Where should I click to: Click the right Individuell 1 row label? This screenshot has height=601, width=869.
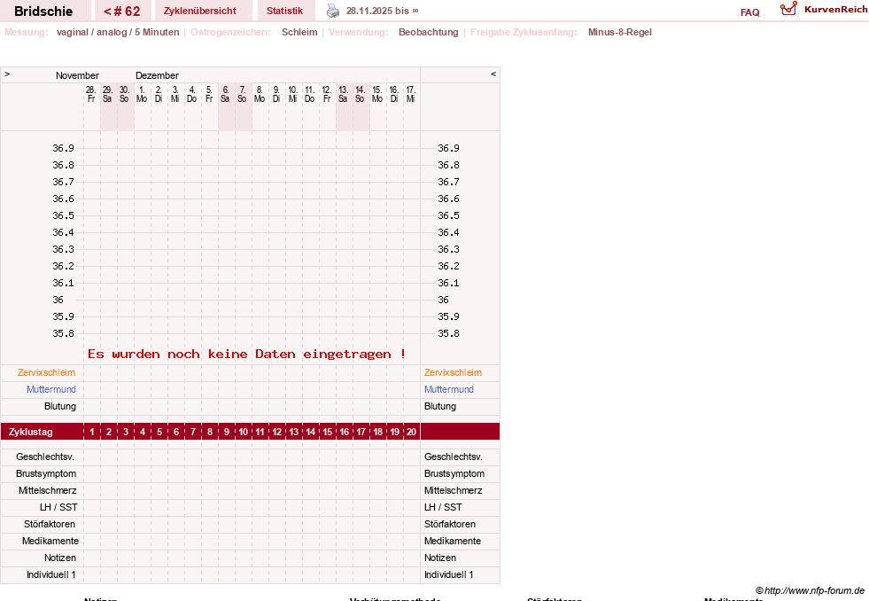tap(449, 575)
